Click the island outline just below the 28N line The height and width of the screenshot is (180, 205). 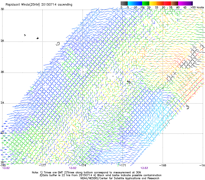click(58, 44)
